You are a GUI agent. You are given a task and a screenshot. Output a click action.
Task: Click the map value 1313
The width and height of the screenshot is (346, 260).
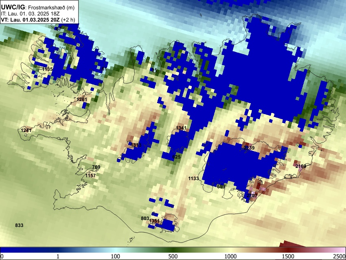[136, 145]
